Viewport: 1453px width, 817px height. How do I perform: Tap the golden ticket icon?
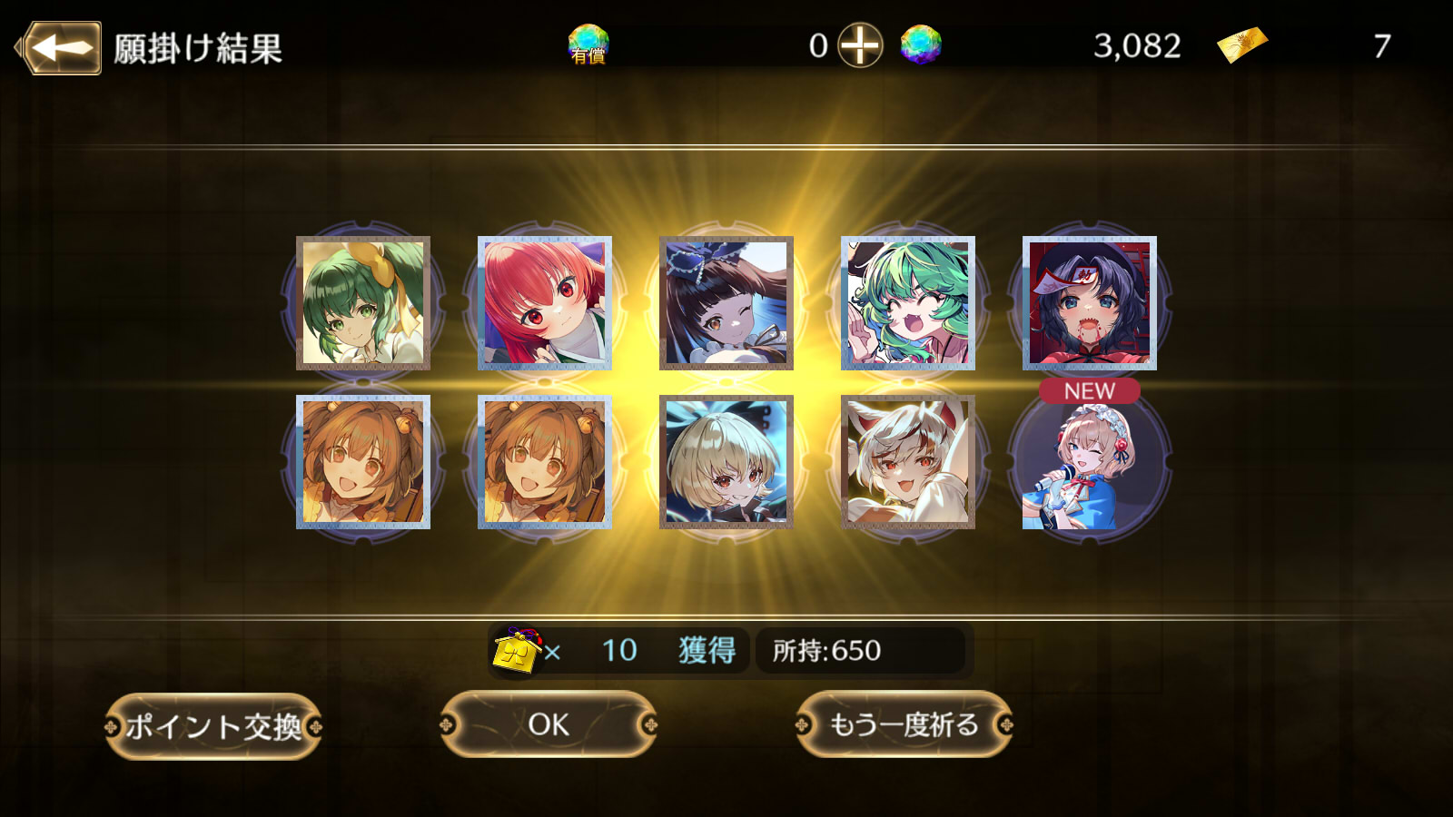[x=1241, y=44]
